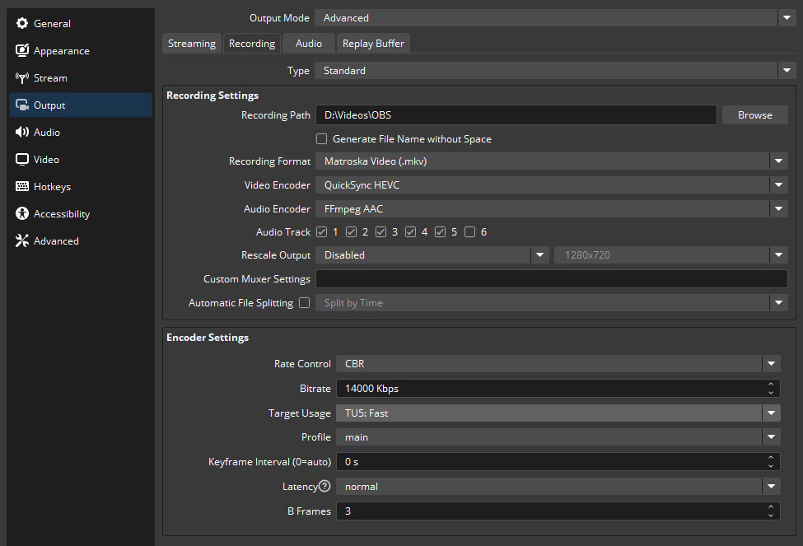Click the Custom Muxer Settings field
Image resolution: width=803 pixels, height=546 pixels.
552,279
